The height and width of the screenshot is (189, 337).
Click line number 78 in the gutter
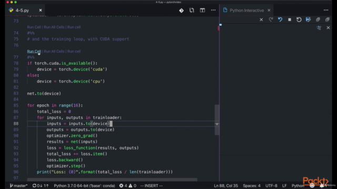click(x=16, y=63)
